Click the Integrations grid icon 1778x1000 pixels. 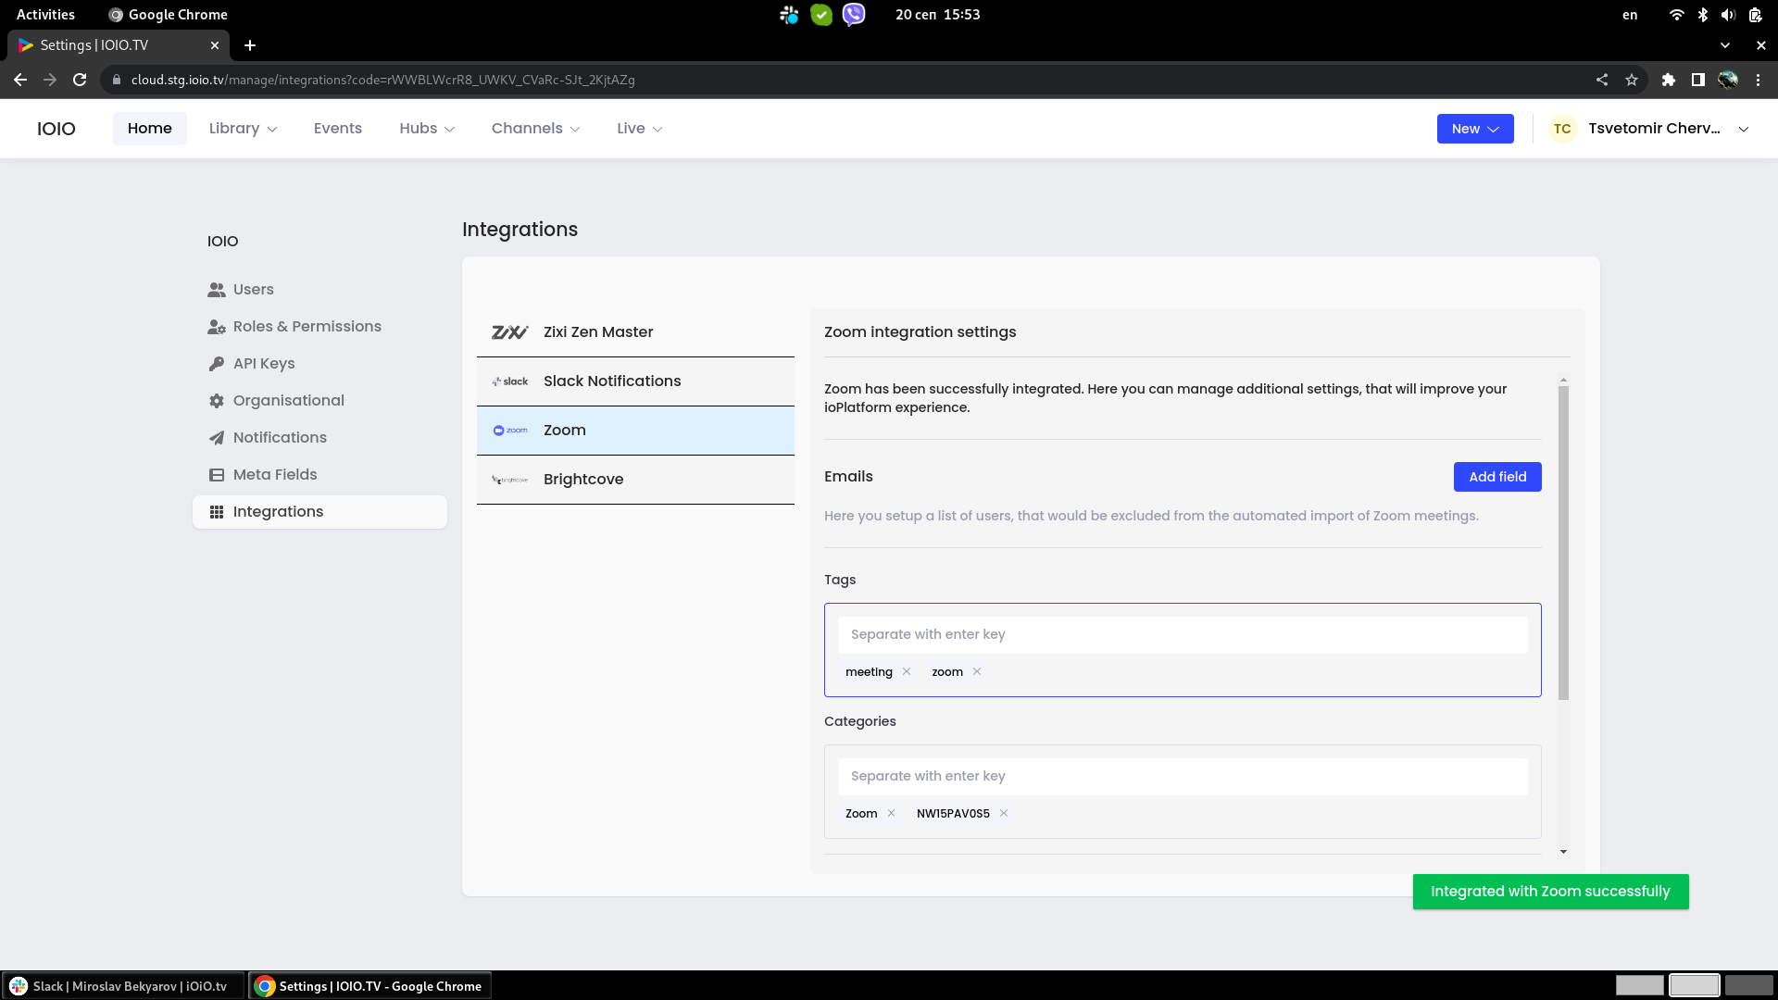click(217, 512)
